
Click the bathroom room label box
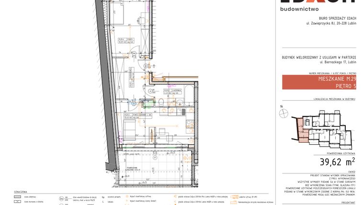click(173, 91)
